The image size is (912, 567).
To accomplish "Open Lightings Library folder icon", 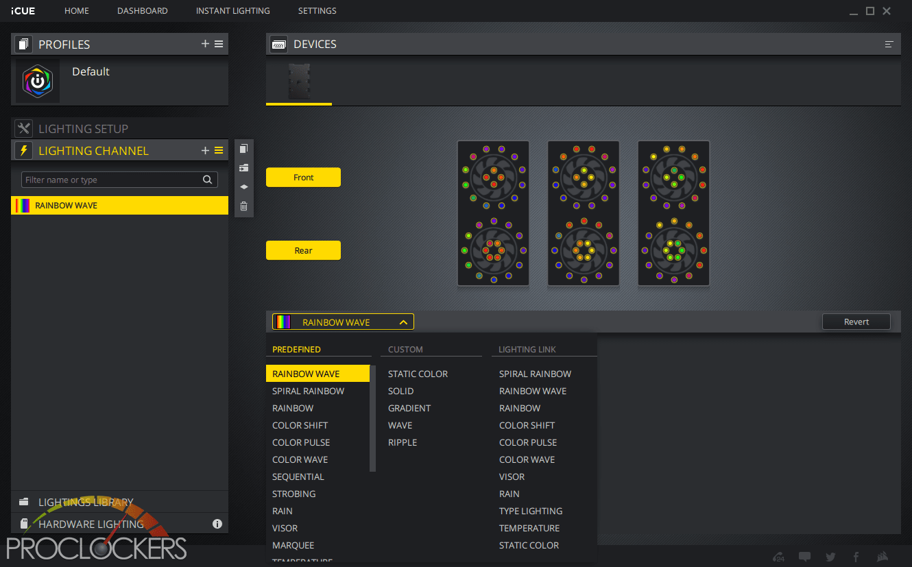I will point(24,502).
